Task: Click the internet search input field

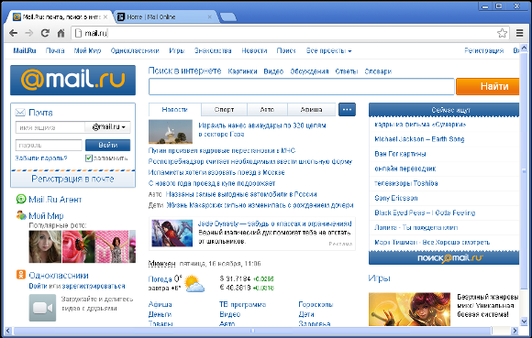Action: (x=301, y=87)
